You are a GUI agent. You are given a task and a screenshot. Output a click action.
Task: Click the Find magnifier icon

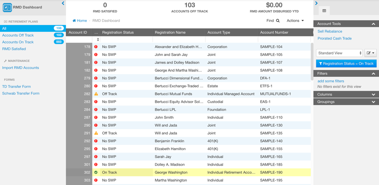278,21
